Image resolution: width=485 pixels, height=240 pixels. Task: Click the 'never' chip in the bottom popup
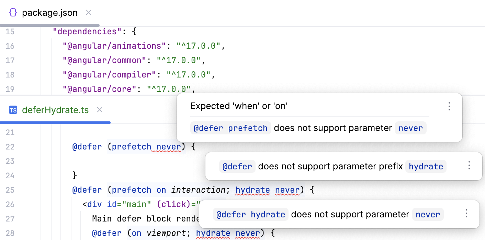click(428, 214)
